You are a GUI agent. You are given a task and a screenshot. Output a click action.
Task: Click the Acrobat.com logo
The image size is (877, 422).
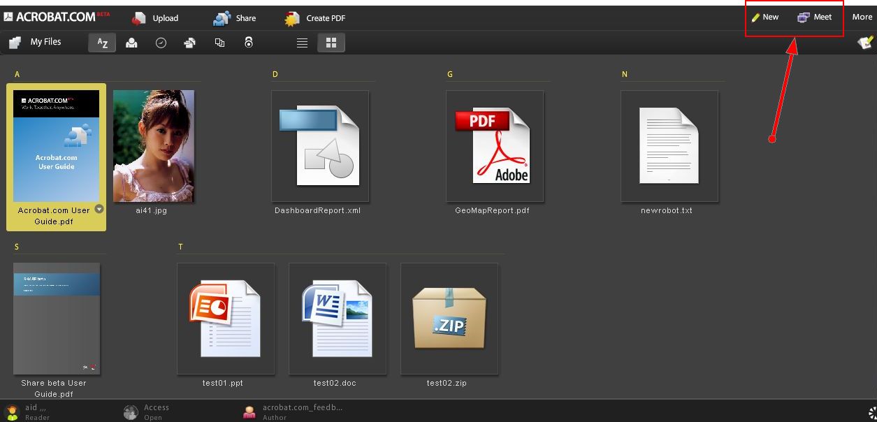click(x=57, y=17)
